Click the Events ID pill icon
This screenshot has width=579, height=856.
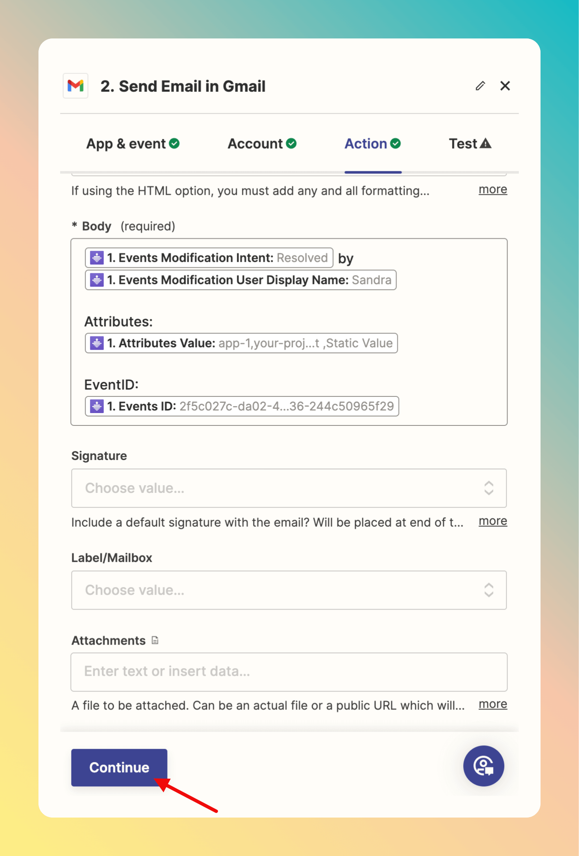pyautogui.click(x=97, y=406)
